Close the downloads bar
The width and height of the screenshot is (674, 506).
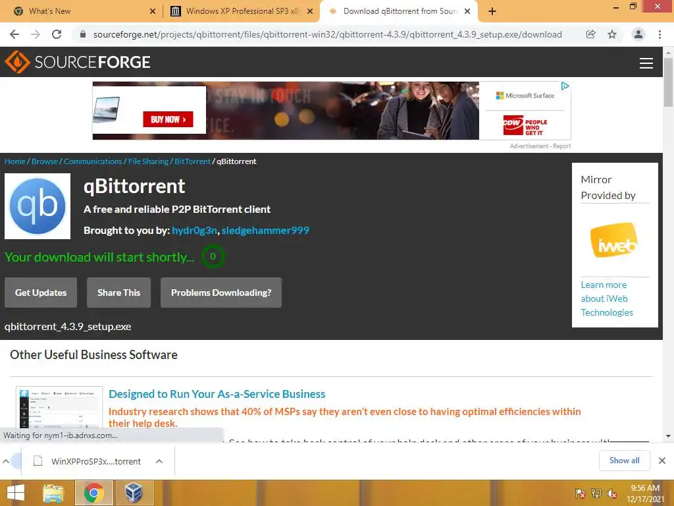662,461
